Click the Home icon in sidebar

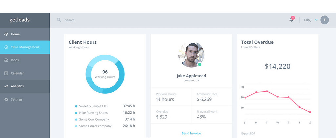coord(6,34)
